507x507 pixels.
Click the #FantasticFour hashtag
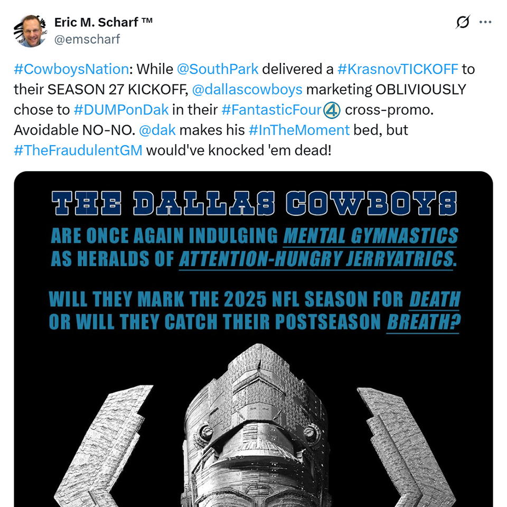pos(271,109)
